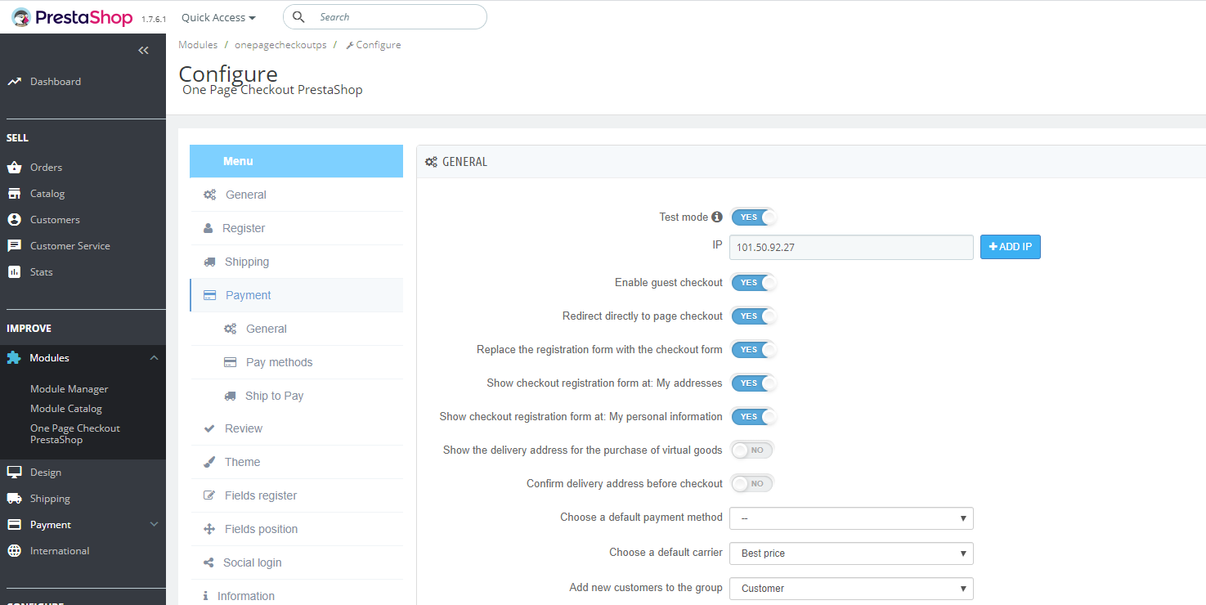Click the Customer Service chat icon
This screenshot has height=605, width=1206.
tap(14, 246)
